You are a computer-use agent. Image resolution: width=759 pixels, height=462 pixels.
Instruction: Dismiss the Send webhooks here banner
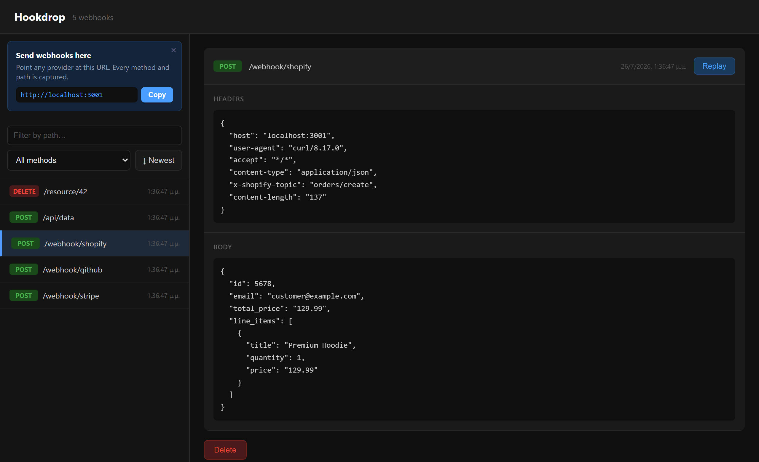[x=173, y=50]
